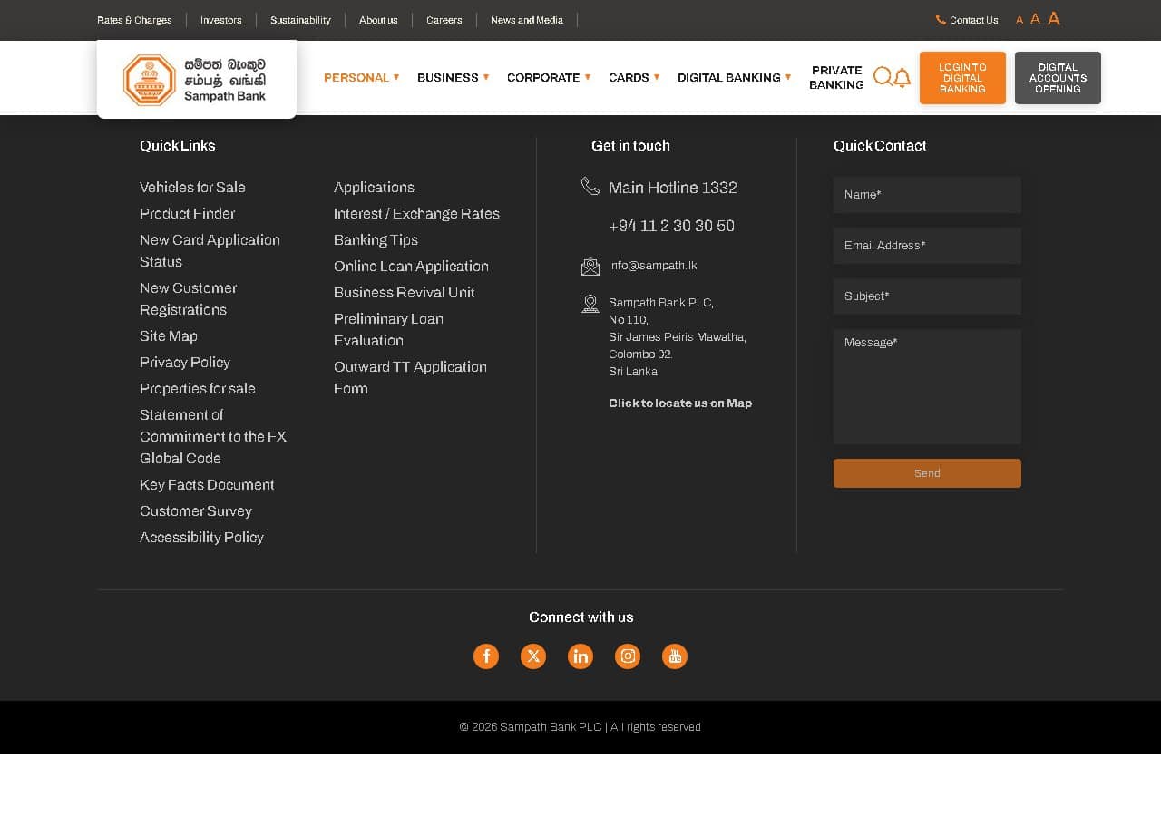Open the About us page
The width and height of the screenshot is (1161, 816).
tap(378, 20)
